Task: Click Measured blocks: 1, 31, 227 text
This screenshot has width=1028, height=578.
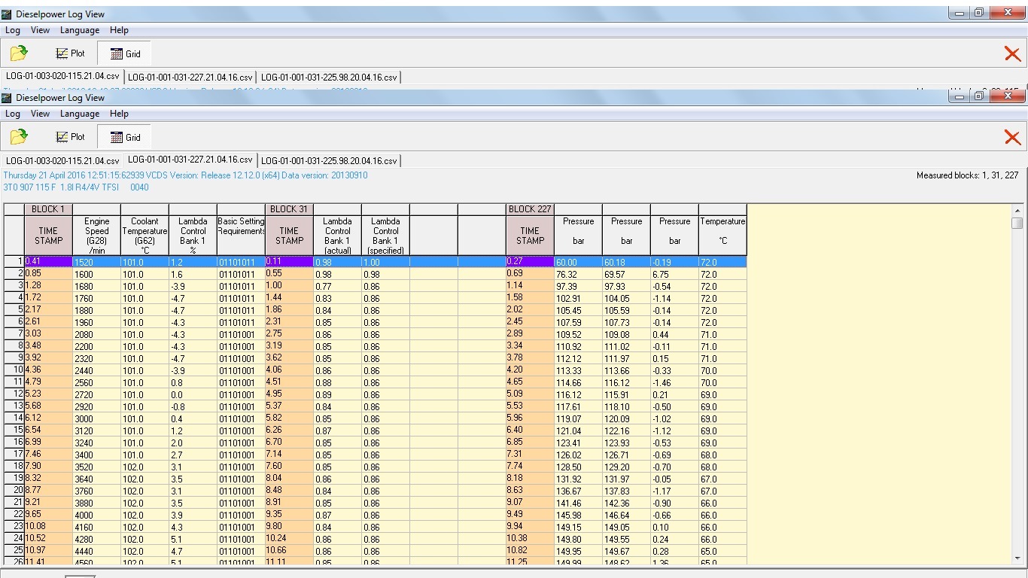Action: click(x=967, y=175)
